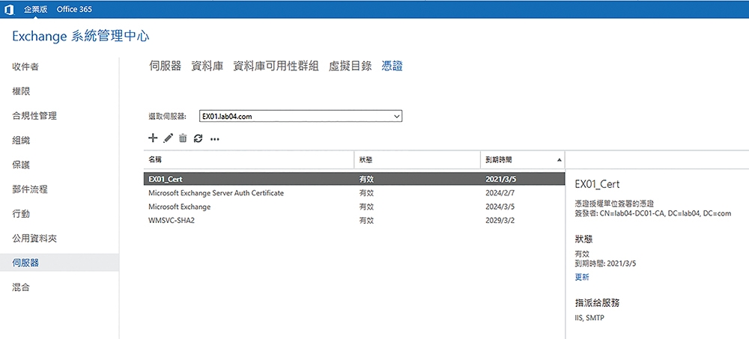Image resolution: width=749 pixels, height=339 pixels.
Task: Select the Microsoft Exchange certificate row
Action: (354, 207)
